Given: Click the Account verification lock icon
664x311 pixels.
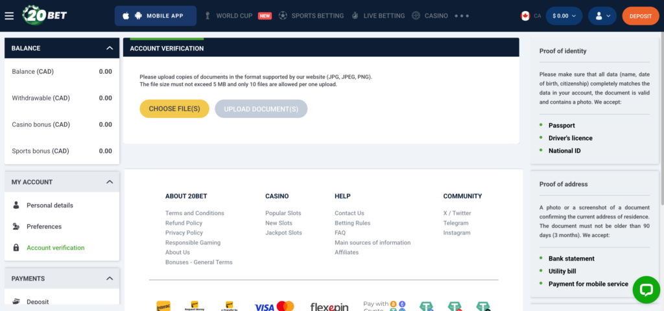Looking at the screenshot, I should [16, 248].
